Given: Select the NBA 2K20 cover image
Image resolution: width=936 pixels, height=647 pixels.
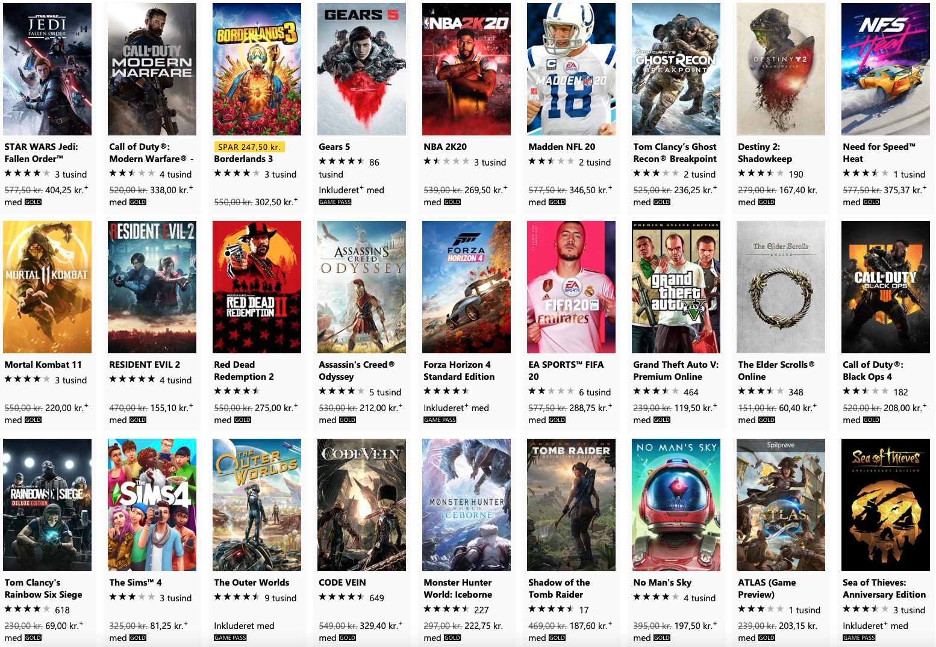Looking at the screenshot, I should click(x=466, y=69).
